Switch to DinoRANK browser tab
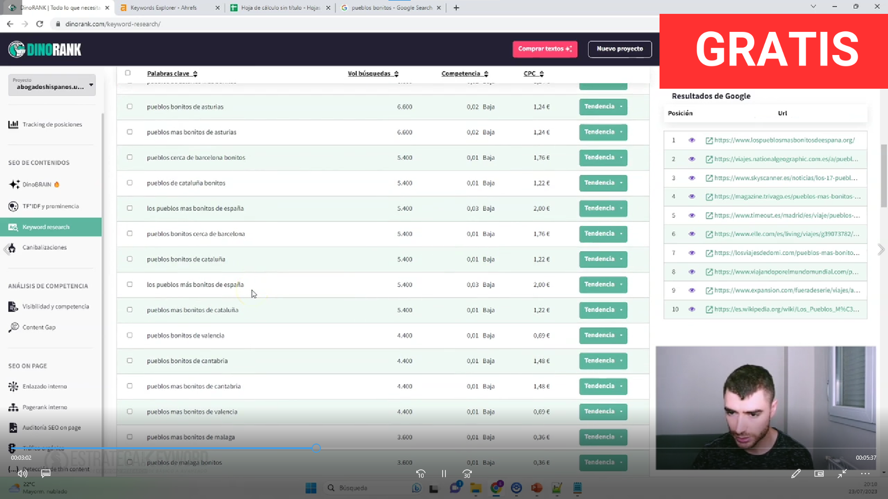The width and height of the screenshot is (888, 499). point(59,8)
